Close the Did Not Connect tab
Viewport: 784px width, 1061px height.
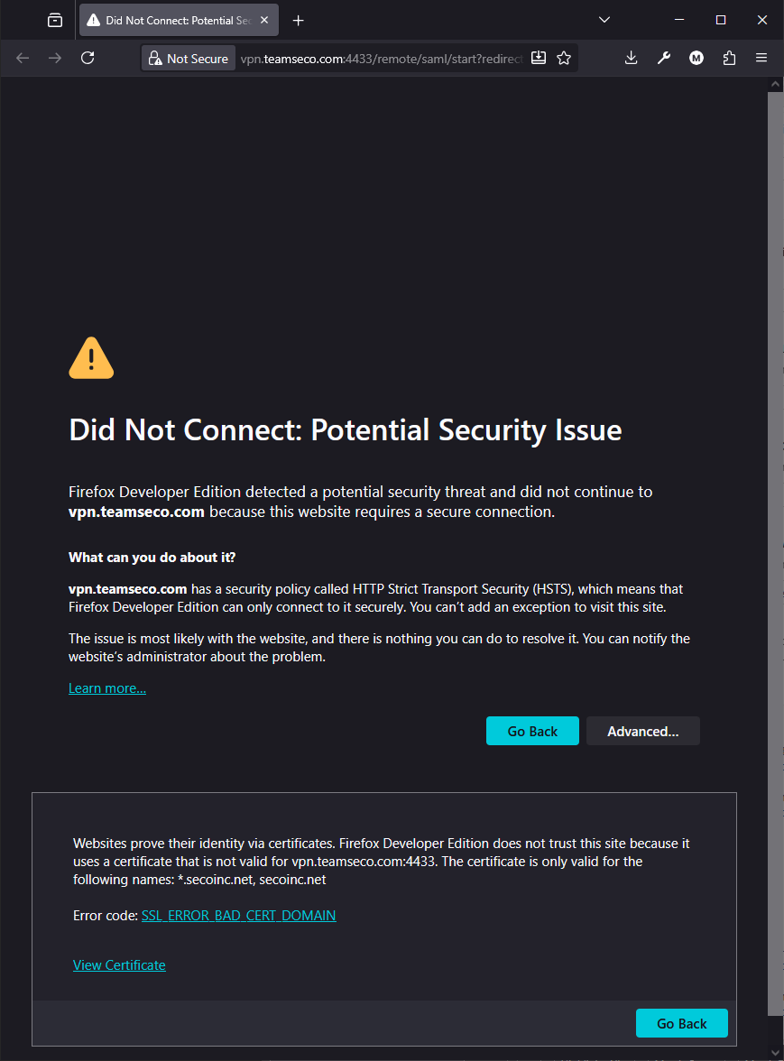(x=264, y=20)
